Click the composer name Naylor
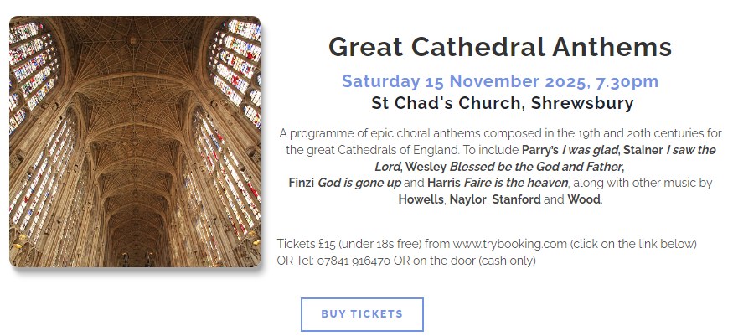This screenshot has width=733, height=336. point(467,199)
